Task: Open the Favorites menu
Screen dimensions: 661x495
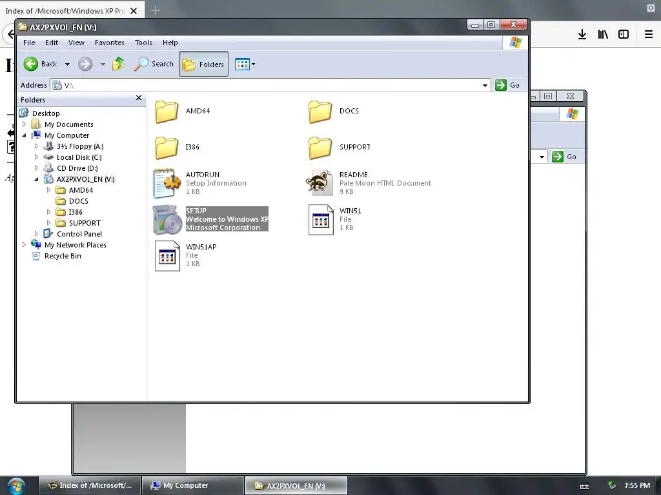Action: [110, 43]
